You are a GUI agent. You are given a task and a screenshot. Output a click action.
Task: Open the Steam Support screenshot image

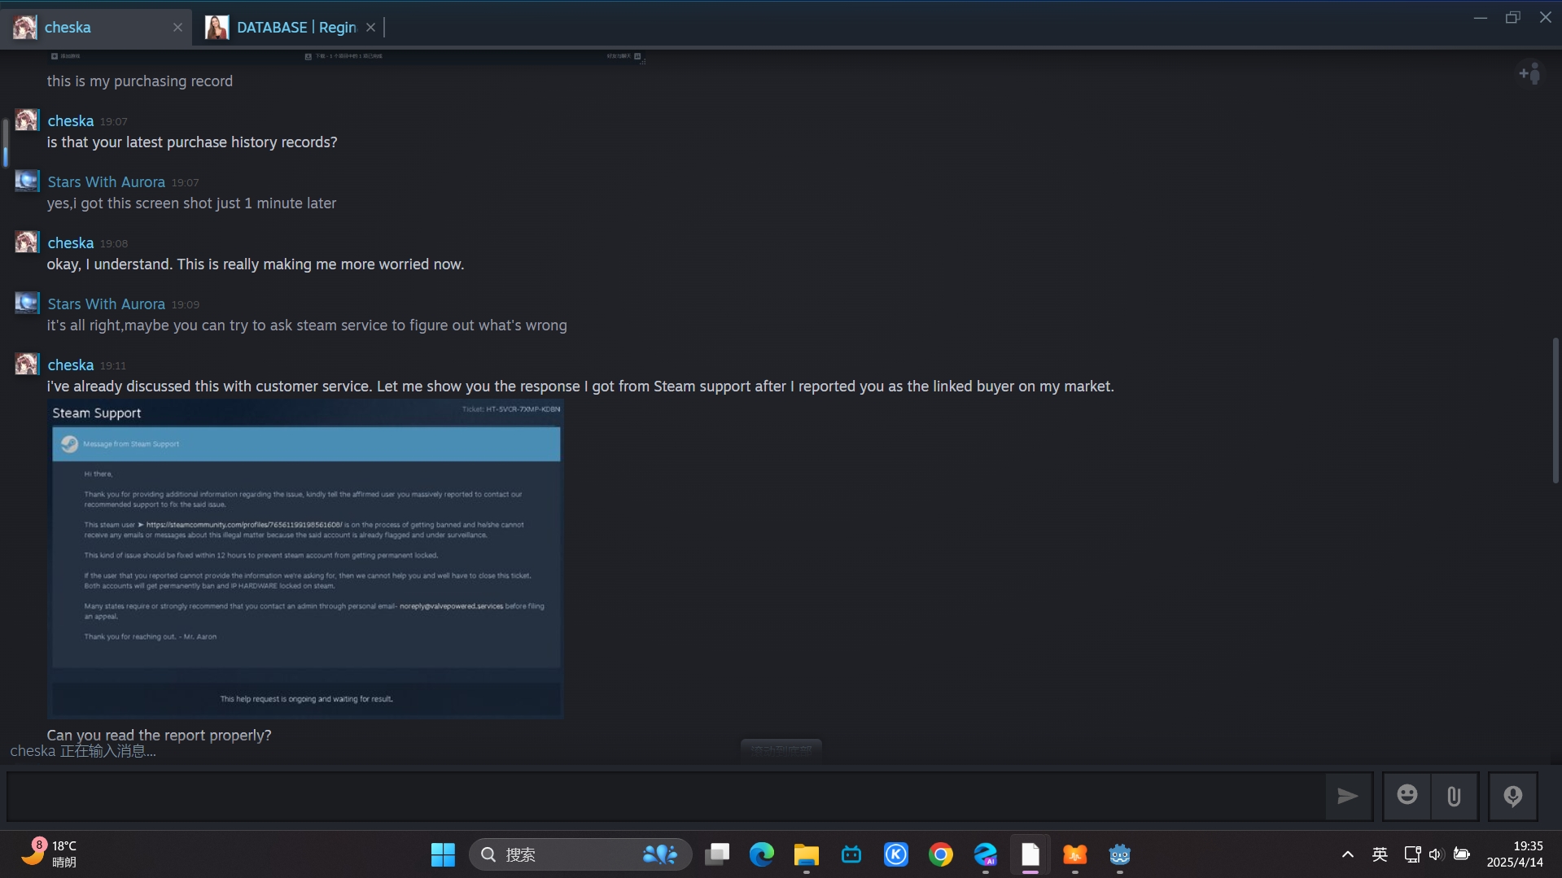click(x=305, y=559)
